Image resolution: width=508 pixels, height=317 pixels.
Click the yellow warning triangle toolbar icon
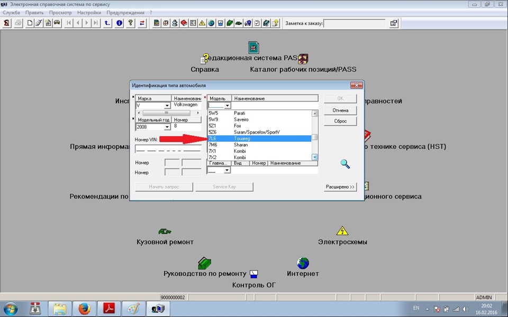pyautogui.click(x=202, y=23)
